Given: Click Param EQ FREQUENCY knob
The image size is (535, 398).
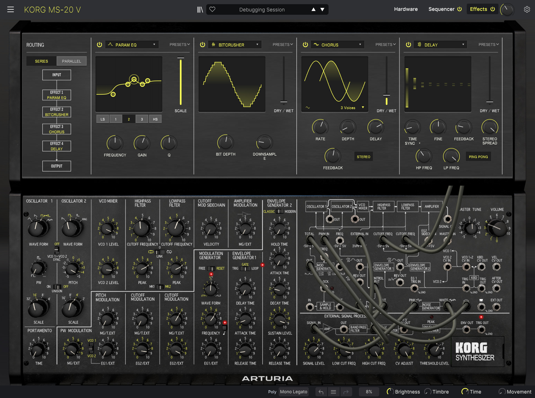Looking at the screenshot, I should point(115,143).
